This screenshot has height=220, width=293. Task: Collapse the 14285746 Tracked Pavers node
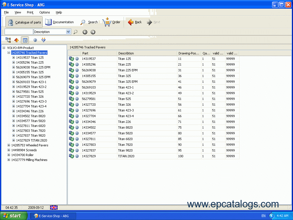click(x=9, y=53)
